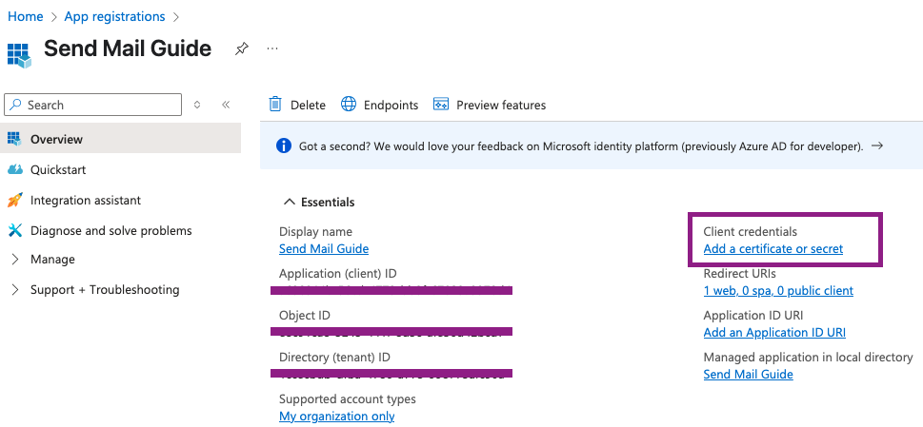Click the Redirect URIs label
Screen dimensions: 923x427
pyautogui.click(x=739, y=273)
